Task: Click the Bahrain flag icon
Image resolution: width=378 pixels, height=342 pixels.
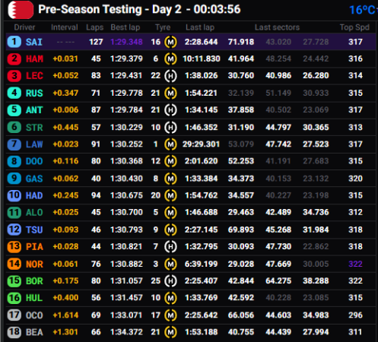Action: (21, 10)
